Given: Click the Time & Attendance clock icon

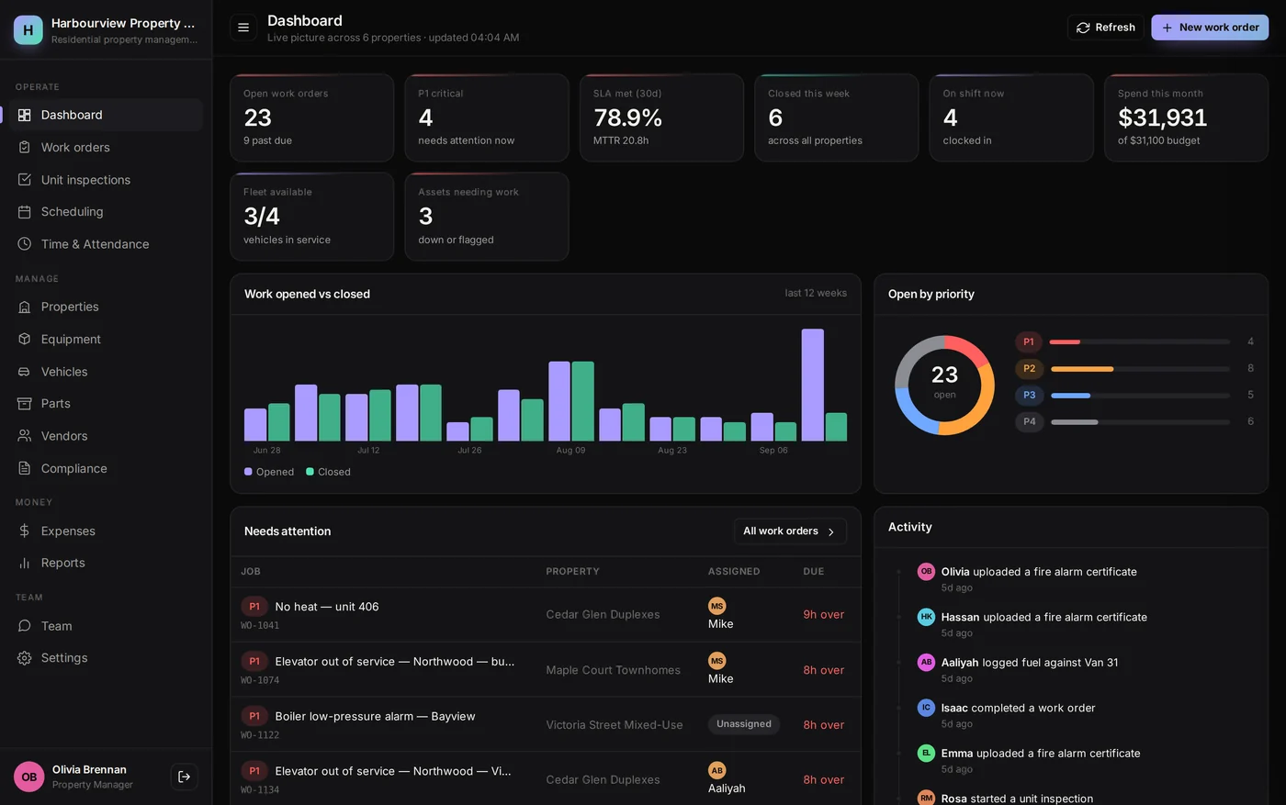Looking at the screenshot, I should click(25, 244).
